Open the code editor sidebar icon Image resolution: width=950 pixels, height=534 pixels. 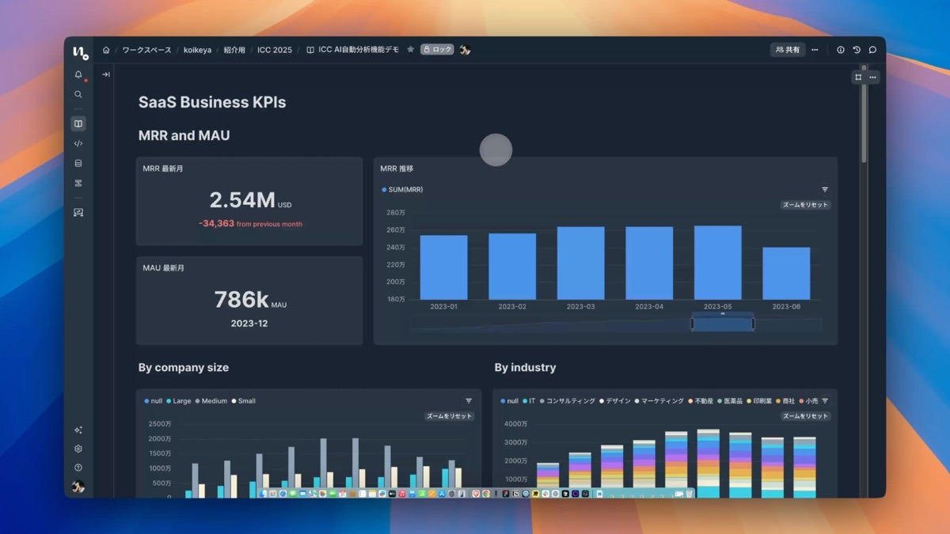click(78, 144)
